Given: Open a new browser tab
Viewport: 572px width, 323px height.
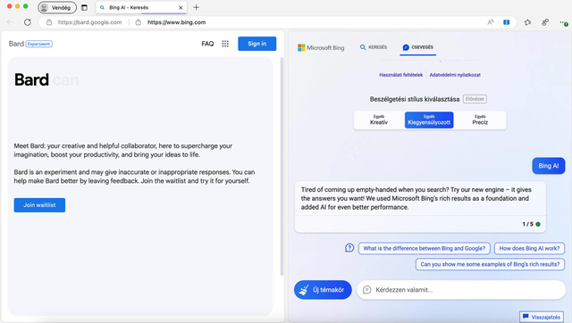Looking at the screenshot, I should (x=197, y=7).
